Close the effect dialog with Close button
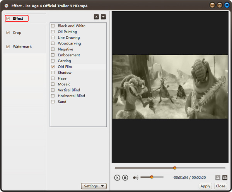Image resolution: width=232 pixels, height=192 pixels. (x=220, y=186)
